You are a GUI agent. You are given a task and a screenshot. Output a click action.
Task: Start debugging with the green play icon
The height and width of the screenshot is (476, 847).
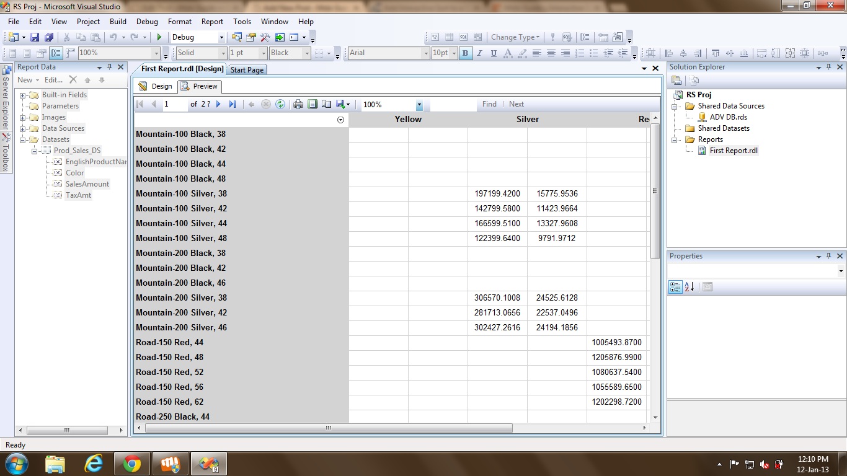click(x=159, y=38)
